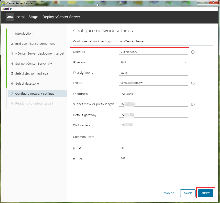
Task: Click the Subnet mask info icon
Action: [x=193, y=104]
